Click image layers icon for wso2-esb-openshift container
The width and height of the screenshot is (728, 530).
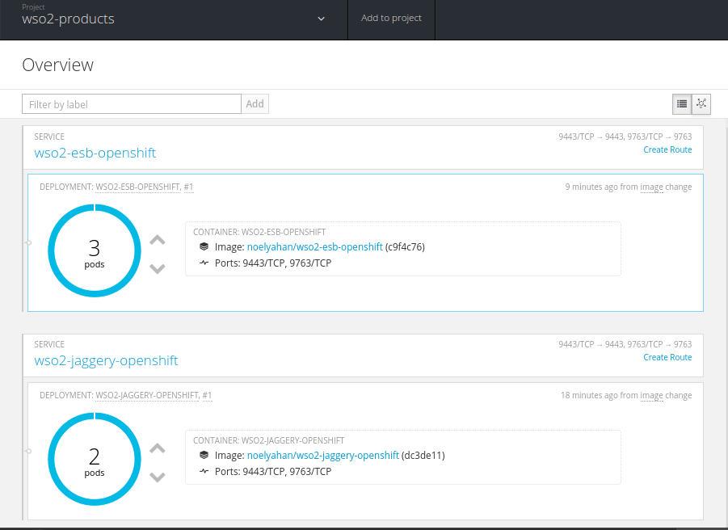[x=204, y=247]
